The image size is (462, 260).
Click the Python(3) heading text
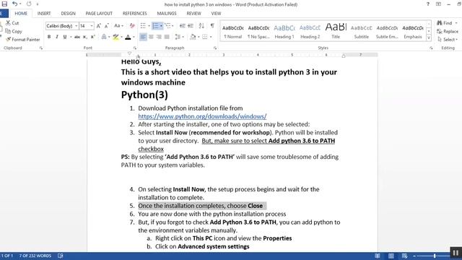(144, 95)
